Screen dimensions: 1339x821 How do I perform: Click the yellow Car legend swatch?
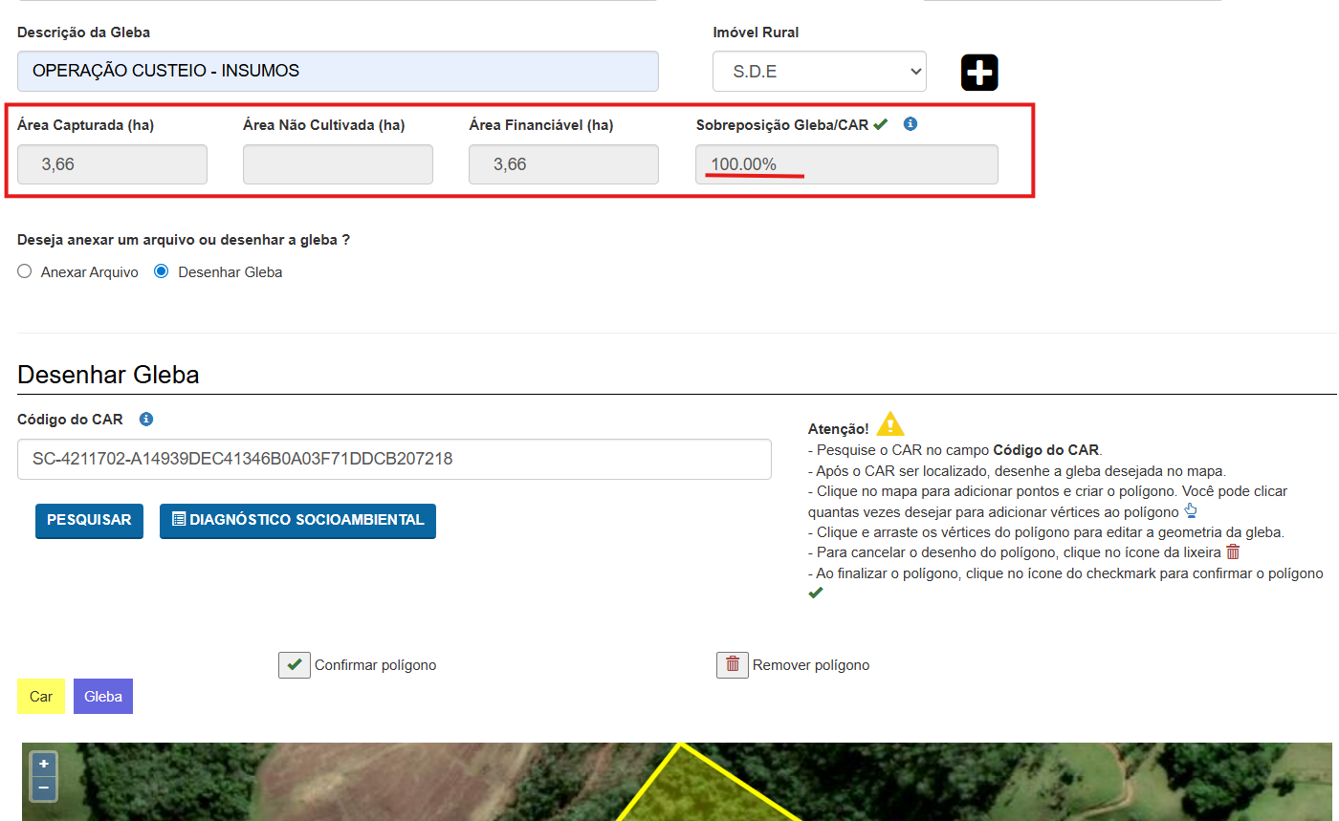click(x=41, y=697)
